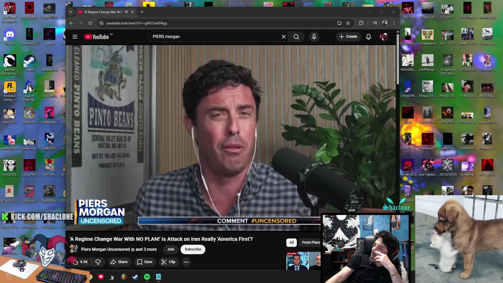Open the YouTube Create menu
The image size is (503, 283).
pos(348,37)
